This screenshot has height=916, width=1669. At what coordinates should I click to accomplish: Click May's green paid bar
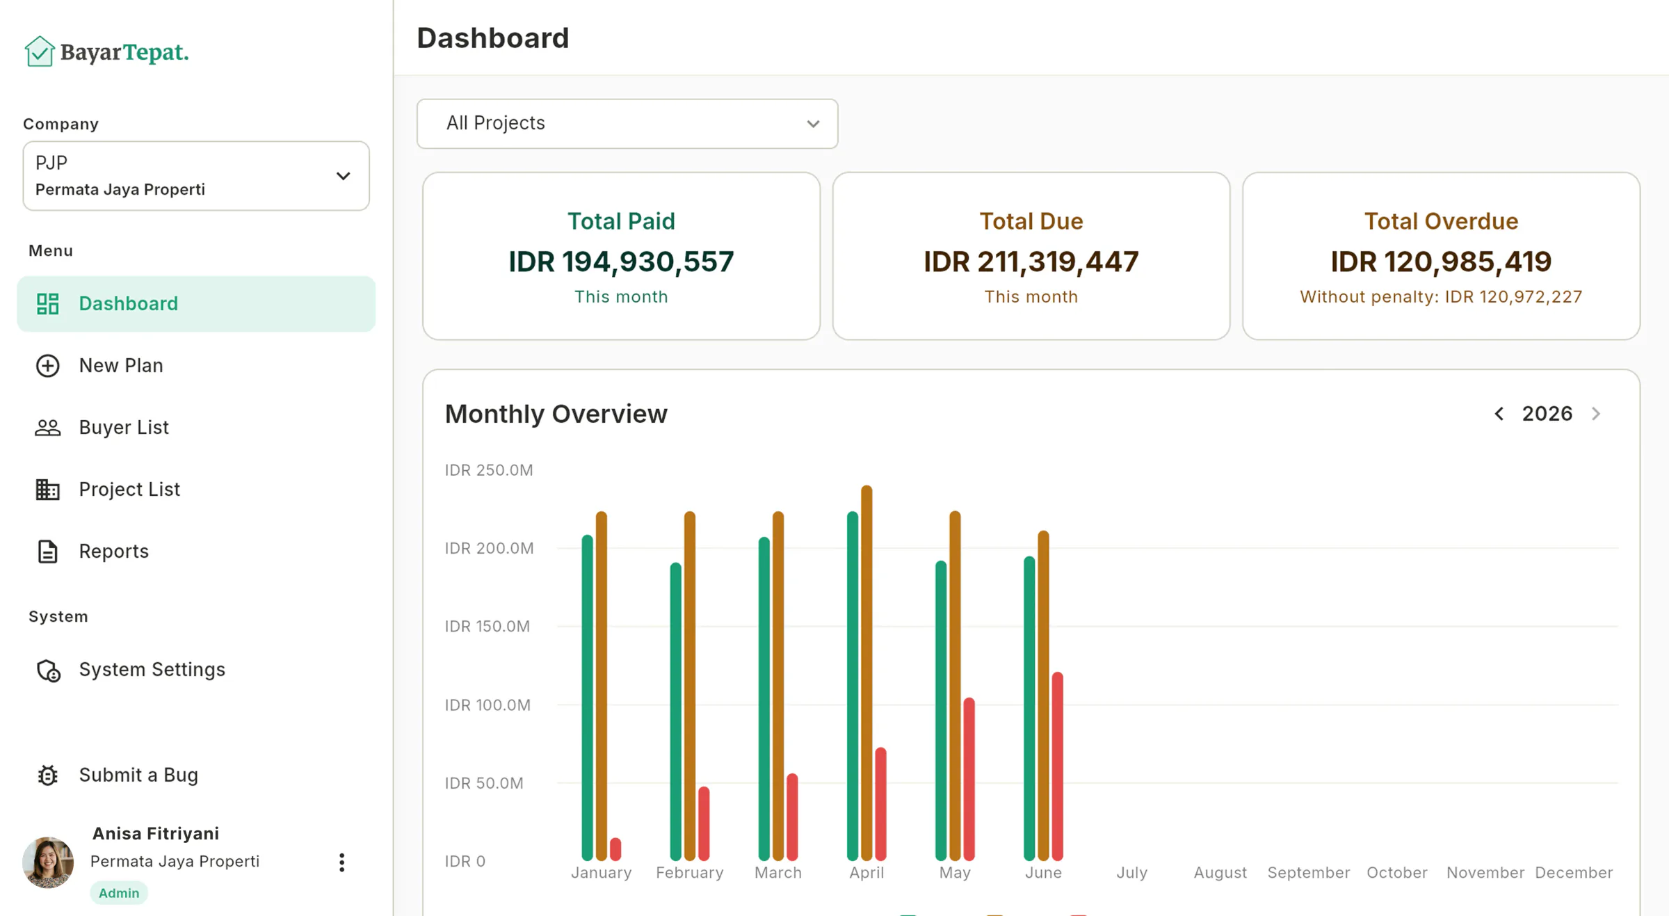click(941, 710)
